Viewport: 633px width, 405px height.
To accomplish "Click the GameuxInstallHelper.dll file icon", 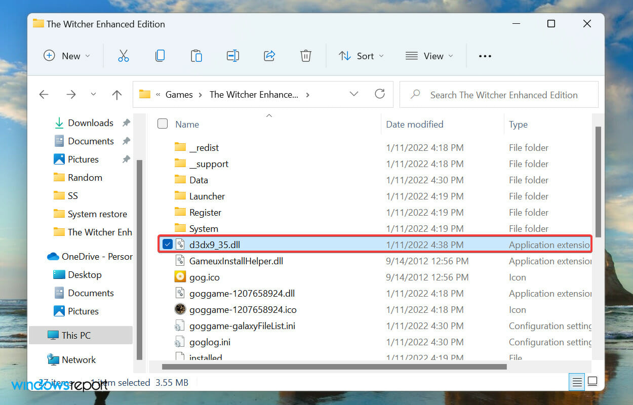I will (180, 261).
